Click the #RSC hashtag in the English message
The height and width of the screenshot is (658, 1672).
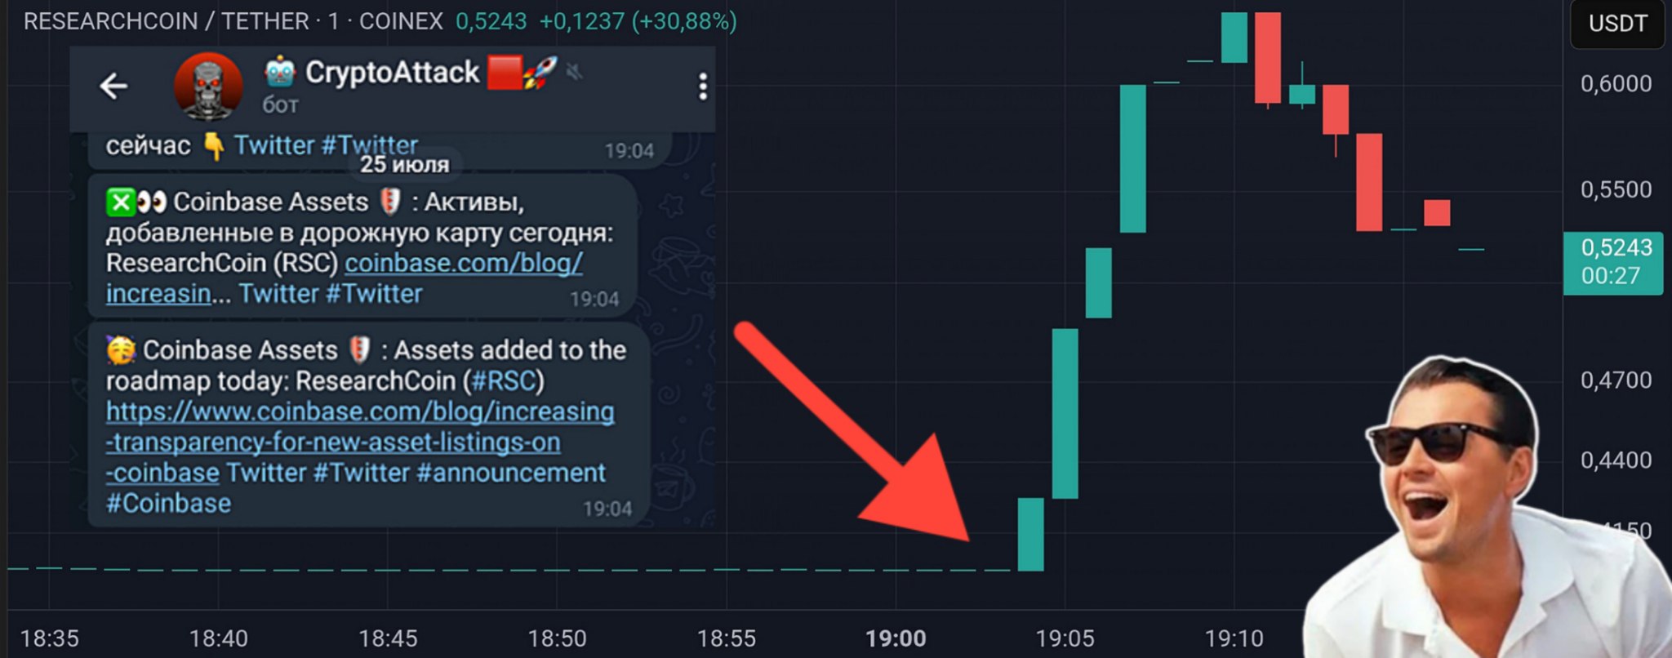coord(504,381)
